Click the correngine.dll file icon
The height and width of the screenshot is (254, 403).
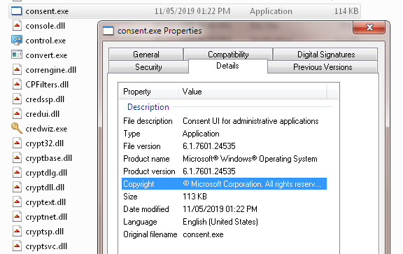pyautogui.click(x=17, y=70)
